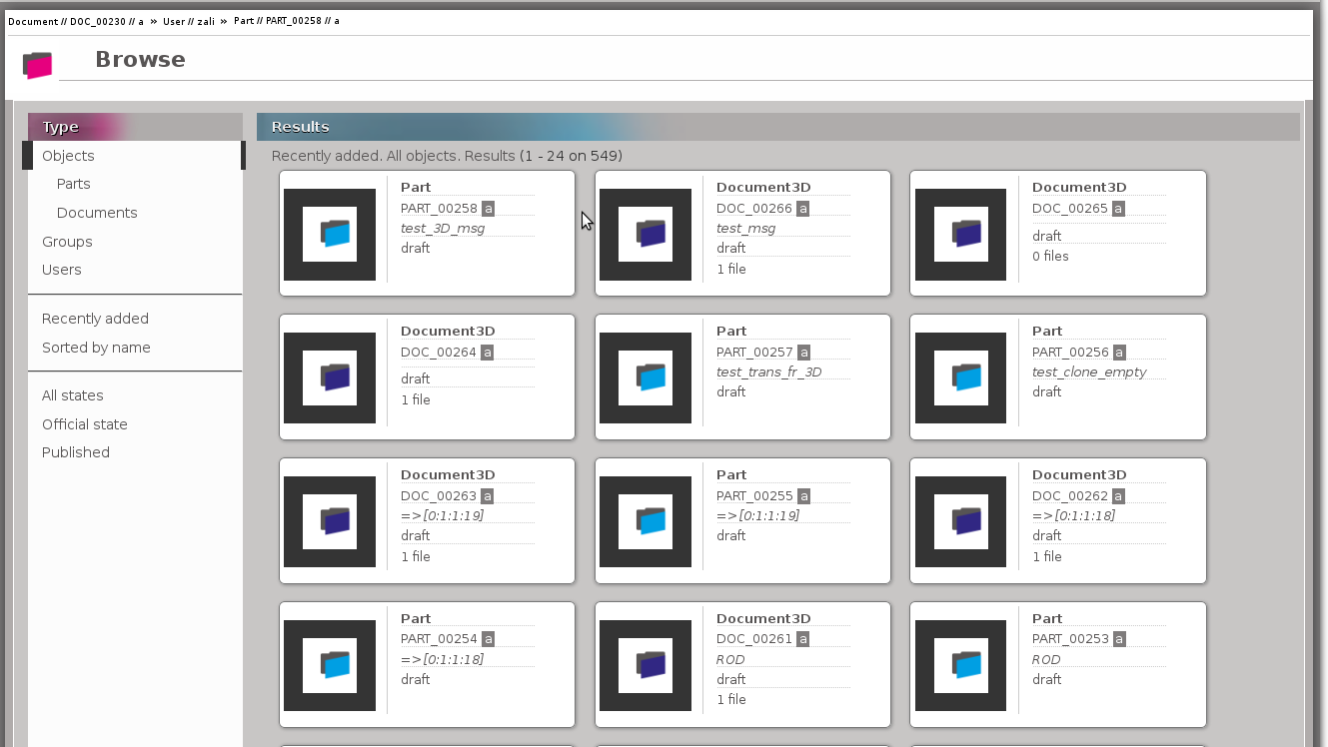Click the pink logo icon beside Browse
This screenshot has width=1328, height=747.
click(37, 65)
